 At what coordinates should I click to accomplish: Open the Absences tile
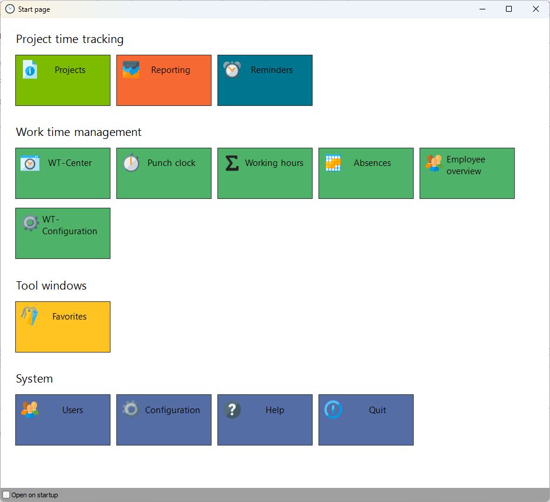pyautogui.click(x=366, y=173)
